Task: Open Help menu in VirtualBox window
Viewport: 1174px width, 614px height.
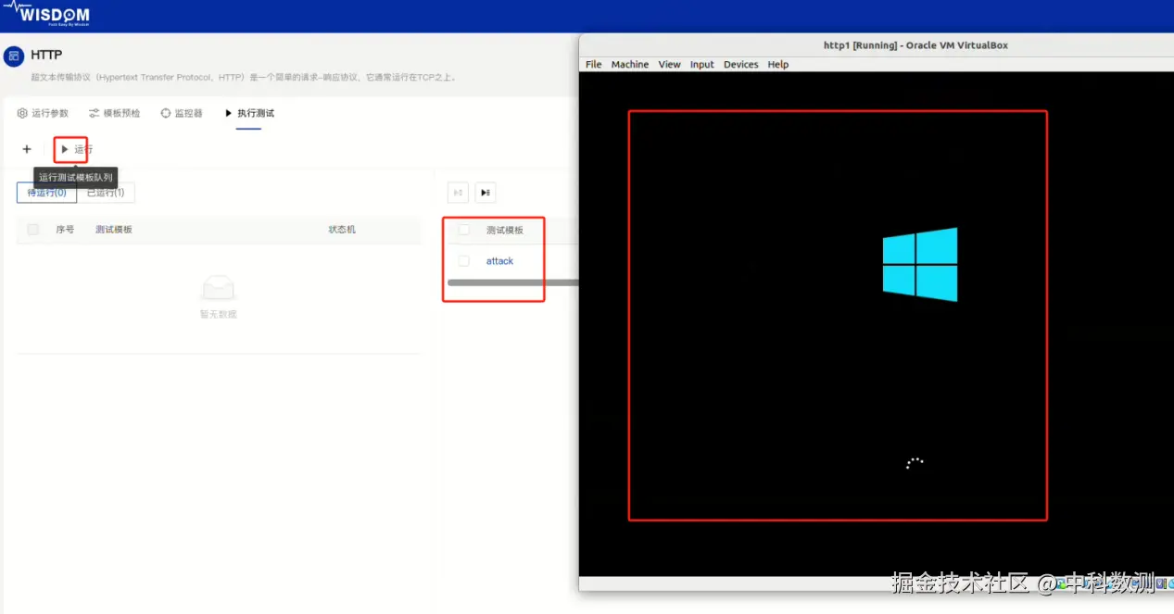Action: pyautogui.click(x=778, y=65)
